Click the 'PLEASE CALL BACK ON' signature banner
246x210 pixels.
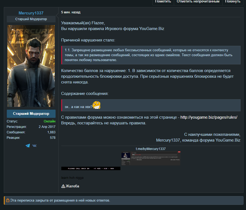pos(91,168)
